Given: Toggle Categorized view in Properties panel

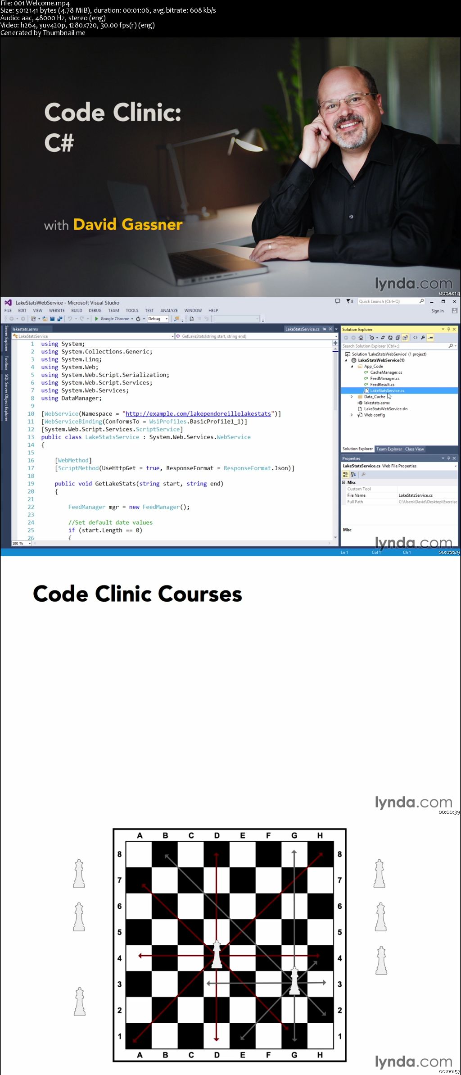Looking at the screenshot, I should pos(345,474).
